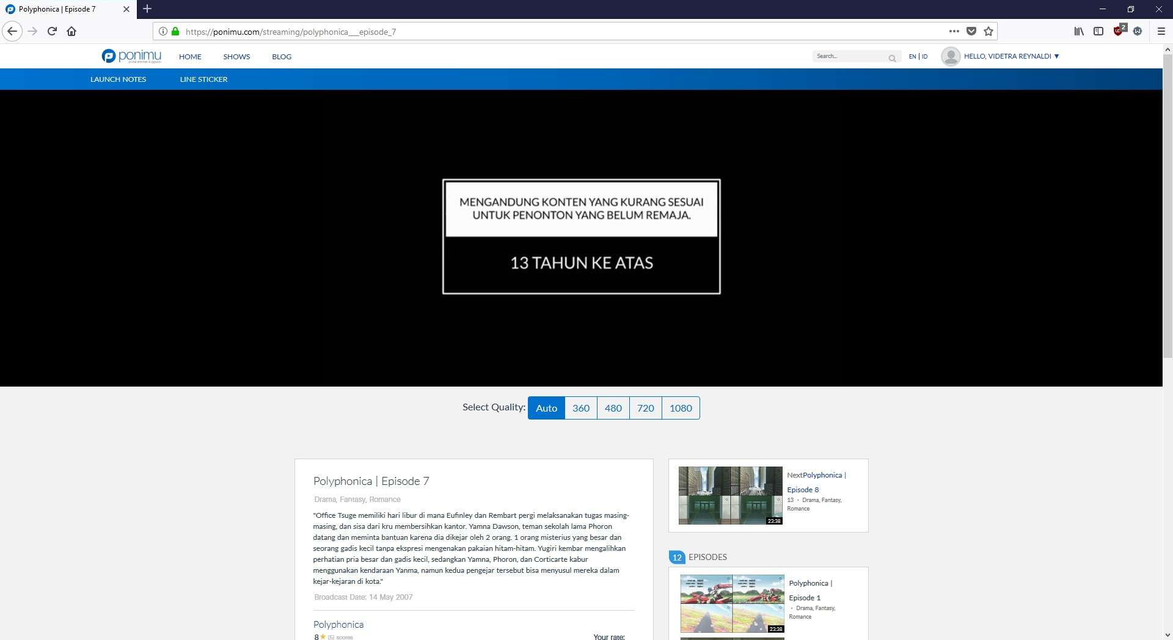
Task: Open page actions three-dots menu
Action: click(x=954, y=31)
